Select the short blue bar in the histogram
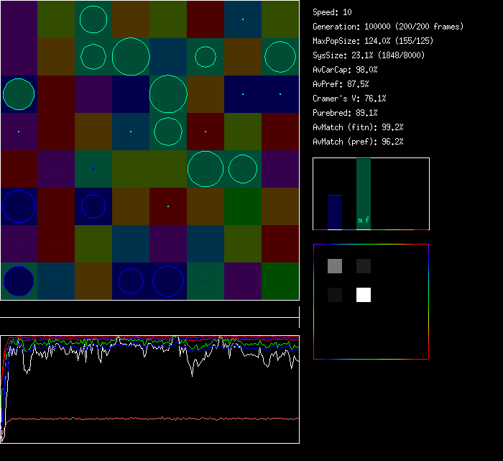Image resolution: width=503 pixels, height=461 pixels. pyautogui.click(x=335, y=212)
